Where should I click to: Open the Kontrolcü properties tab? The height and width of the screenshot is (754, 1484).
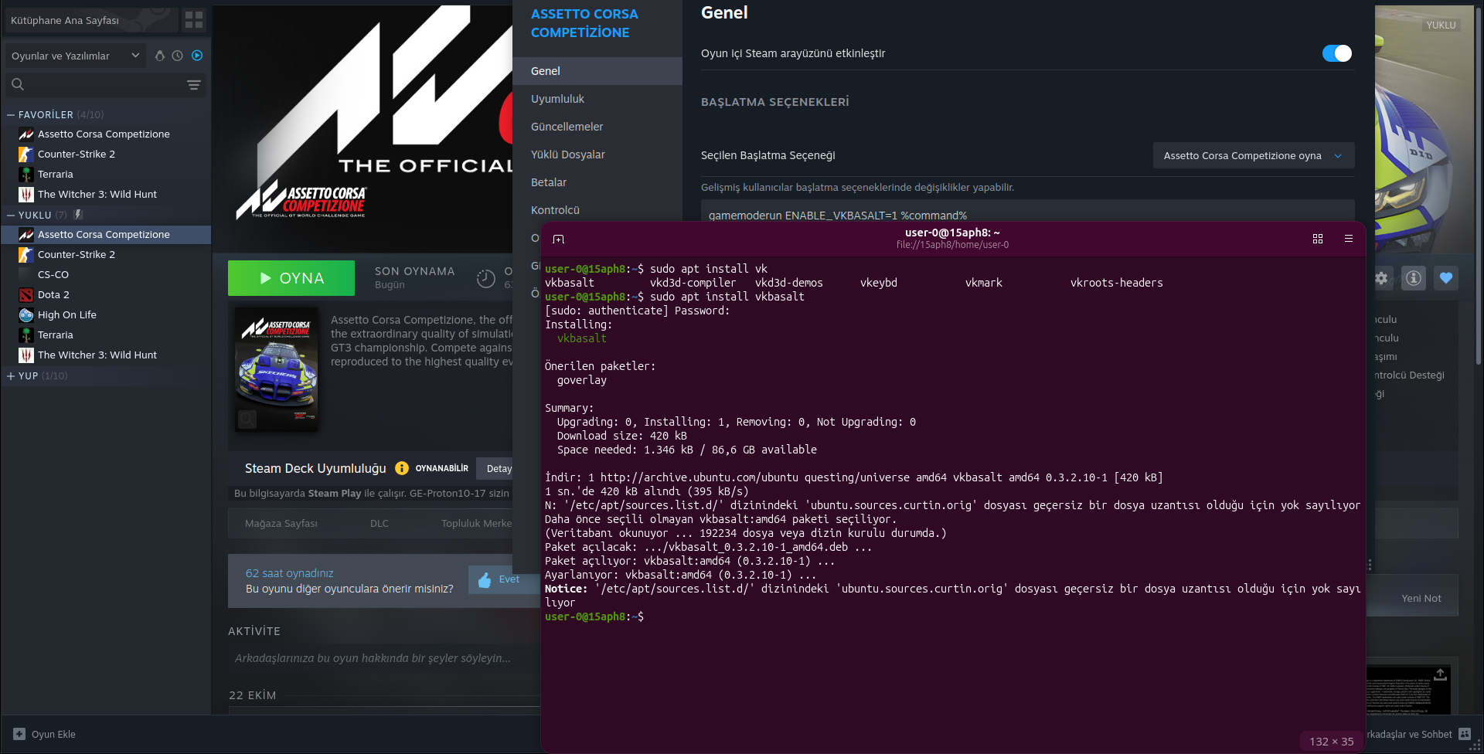pyautogui.click(x=597, y=210)
